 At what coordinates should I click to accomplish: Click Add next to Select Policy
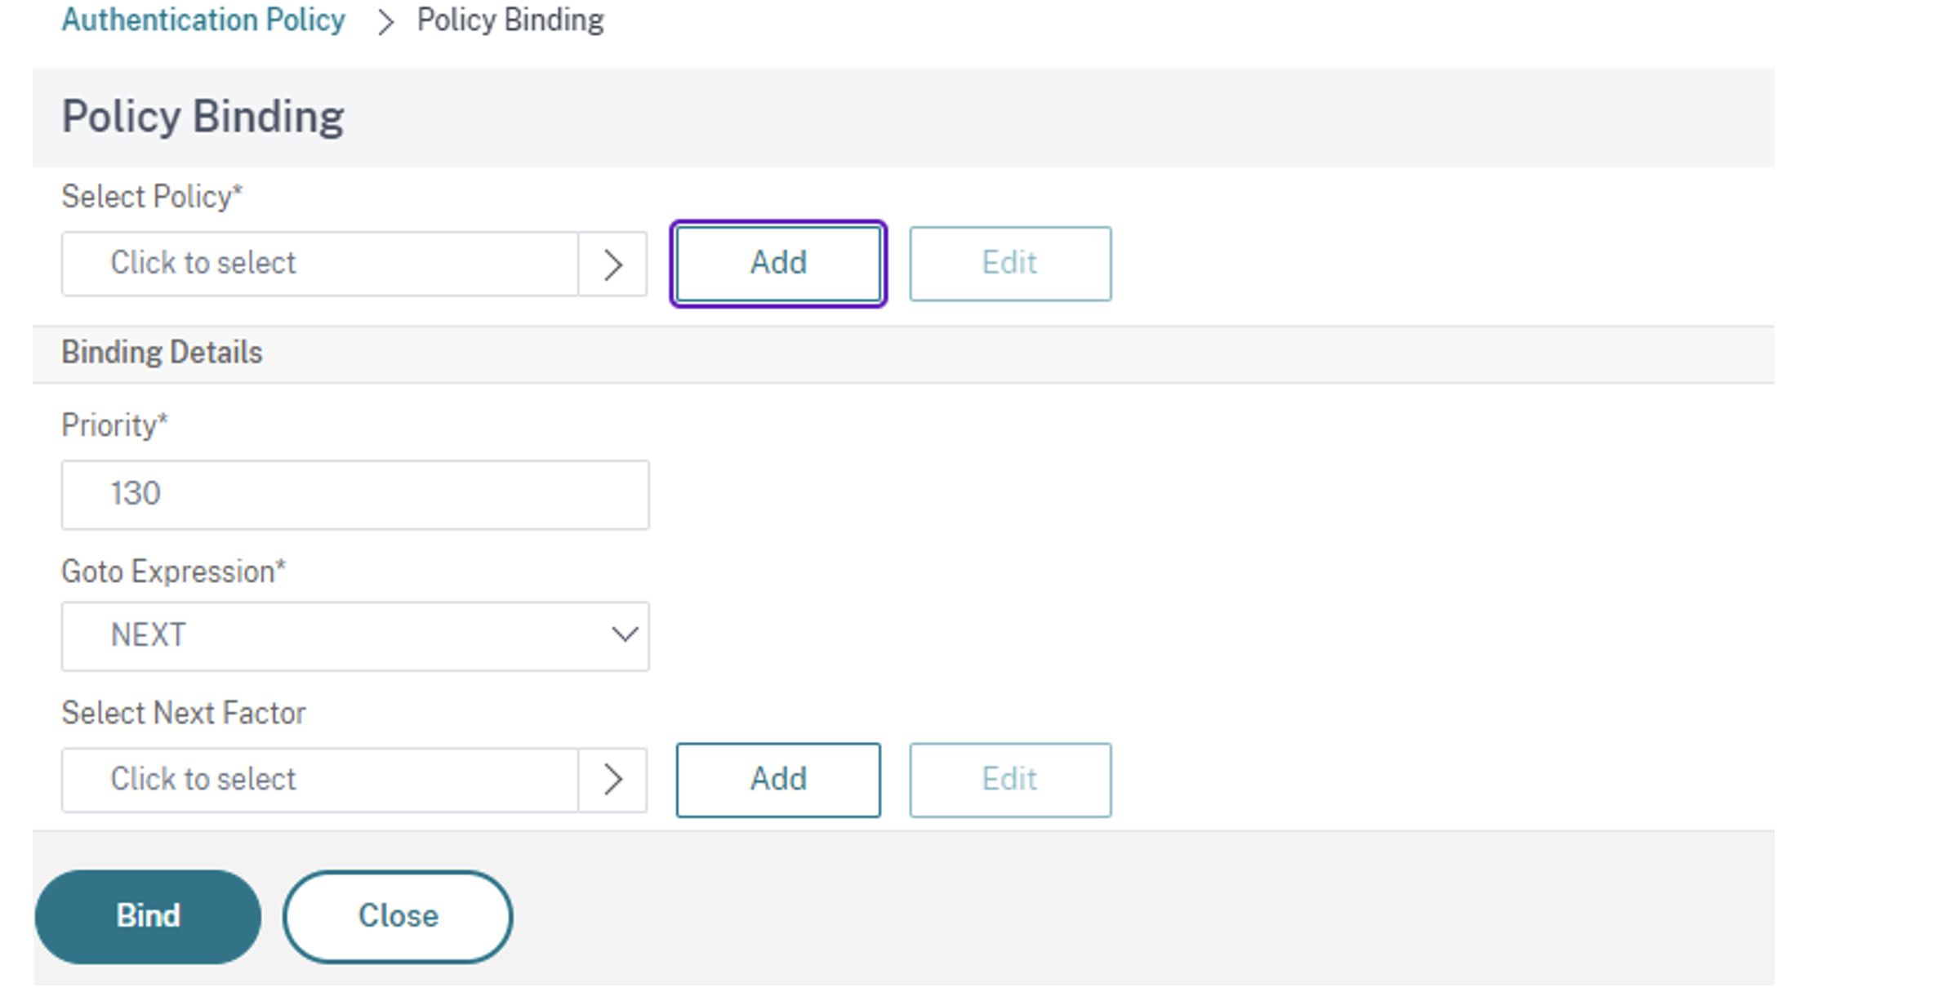[x=777, y=264]
